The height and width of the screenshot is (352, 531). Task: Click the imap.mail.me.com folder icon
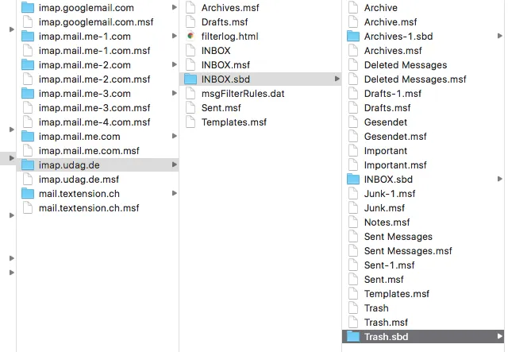[28, 137]
